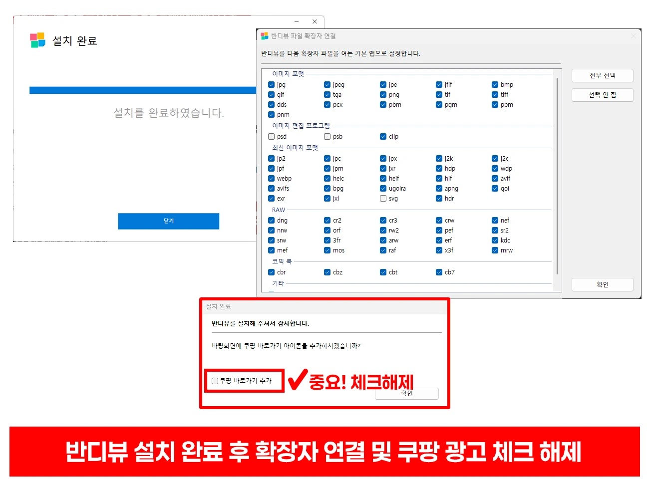Toggle the bpg extension checkbox
Image resolution: width=649 pixels, height=484 pixels.
point(327,189)
